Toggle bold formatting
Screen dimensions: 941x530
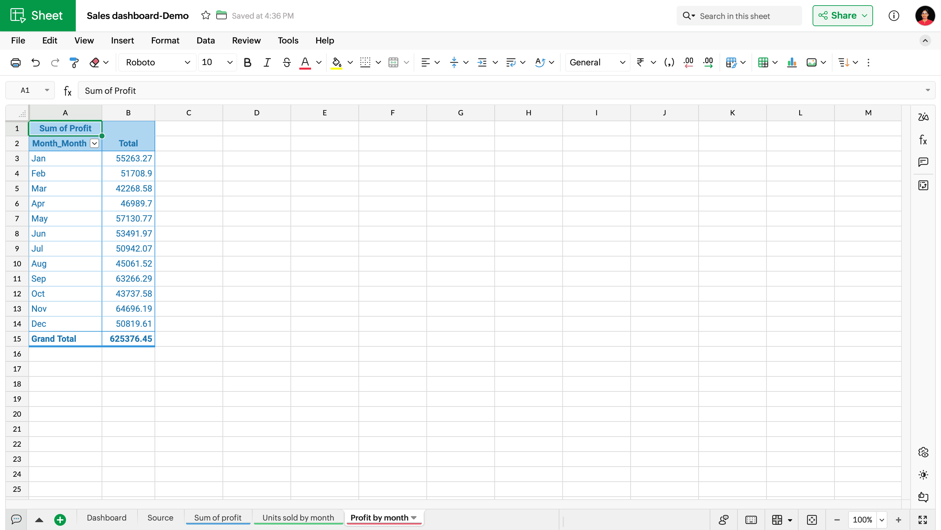tap(247, 62)
